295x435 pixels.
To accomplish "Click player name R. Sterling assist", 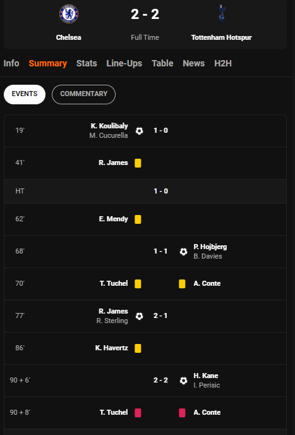I will pos(112,321).
